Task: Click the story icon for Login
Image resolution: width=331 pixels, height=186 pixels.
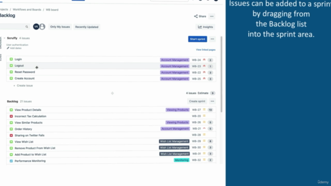Action: coord(11,59)
